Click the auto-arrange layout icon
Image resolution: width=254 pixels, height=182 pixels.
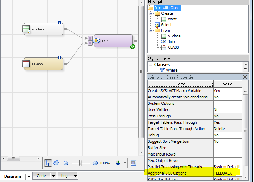118,163
